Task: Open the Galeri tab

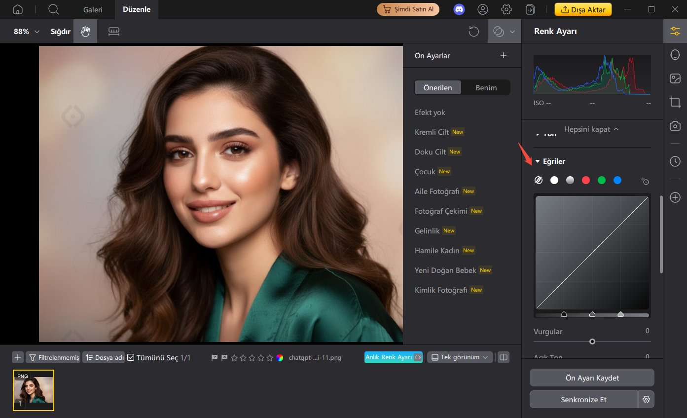Action: click(92, 9)
